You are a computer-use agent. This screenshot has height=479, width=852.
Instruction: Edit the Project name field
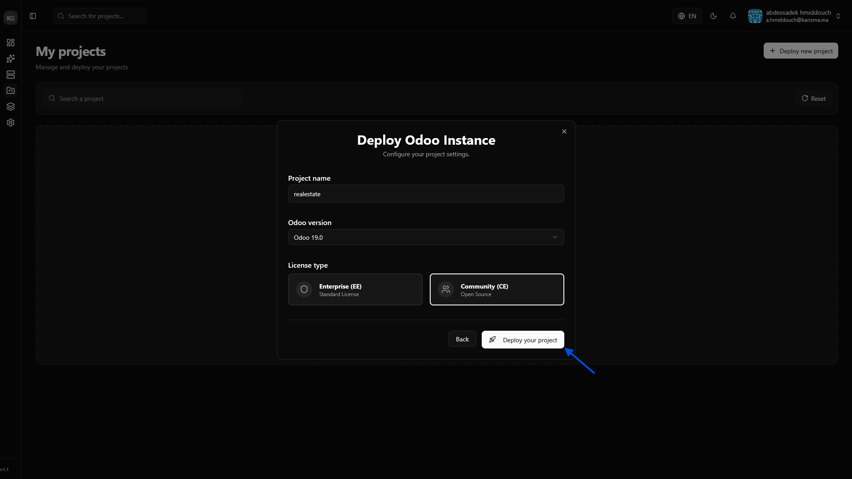tap(426, 194)
